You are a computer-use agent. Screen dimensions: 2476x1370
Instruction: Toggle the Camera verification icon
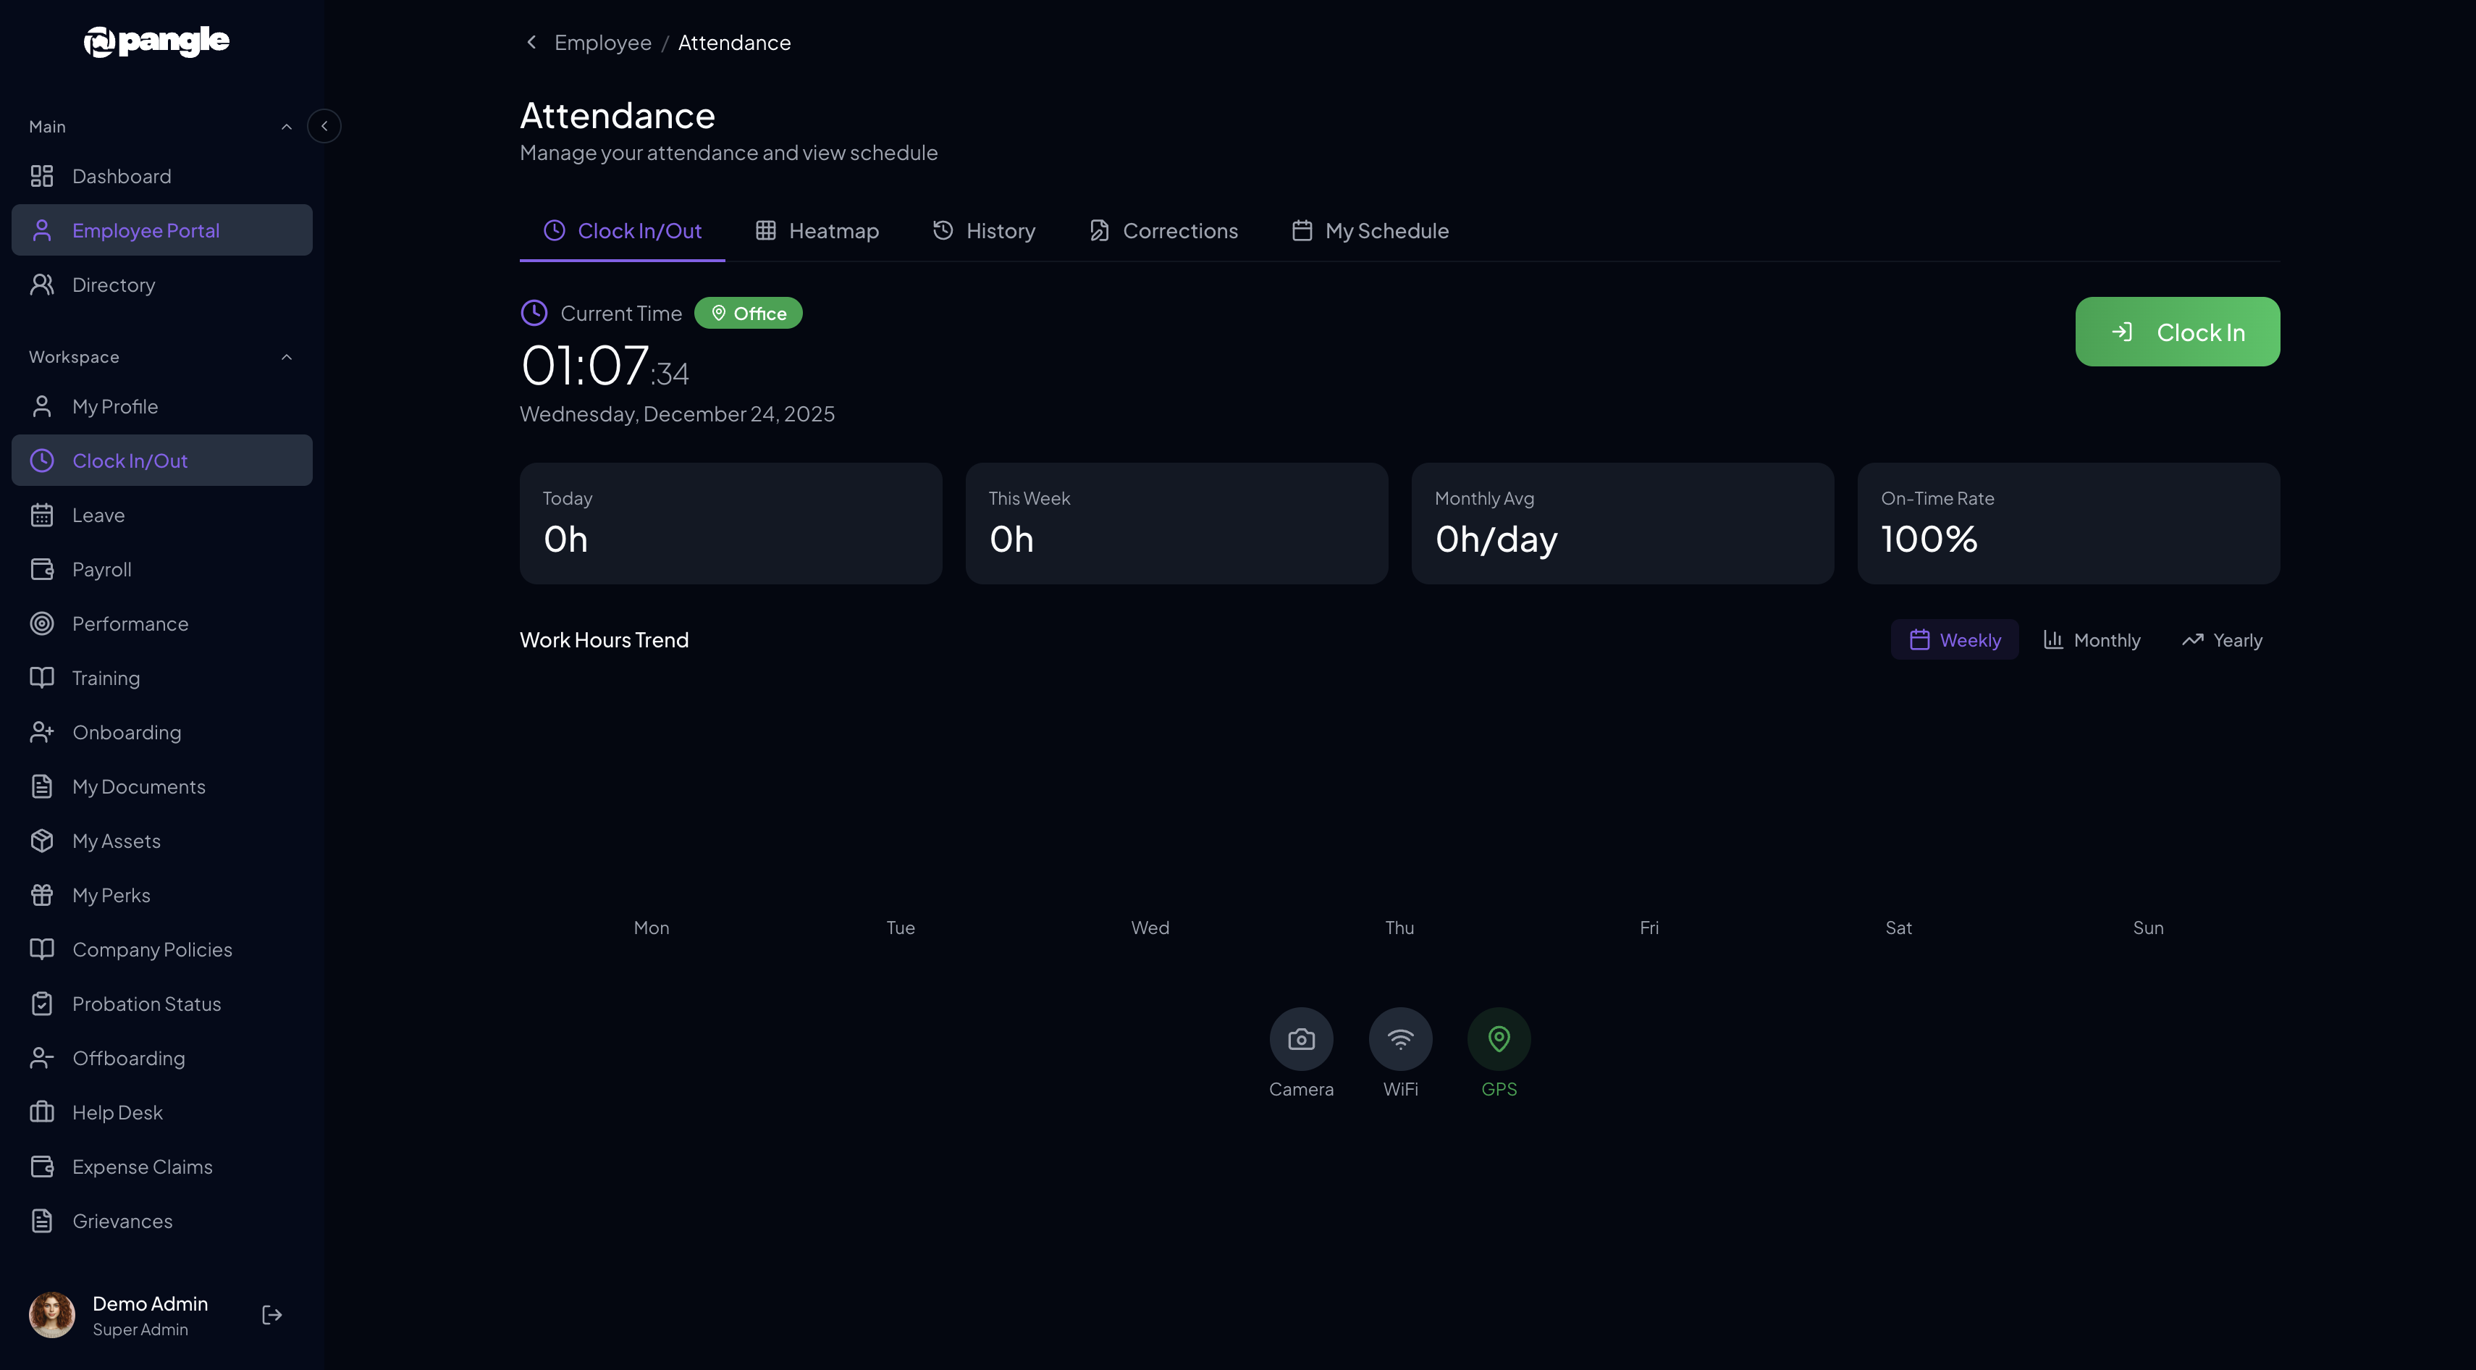pos(1300,1038)
